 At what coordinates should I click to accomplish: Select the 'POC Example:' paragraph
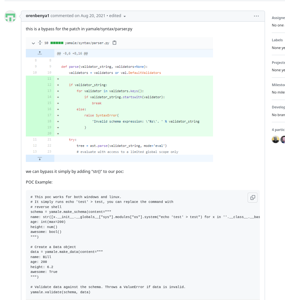click(39, 182)
